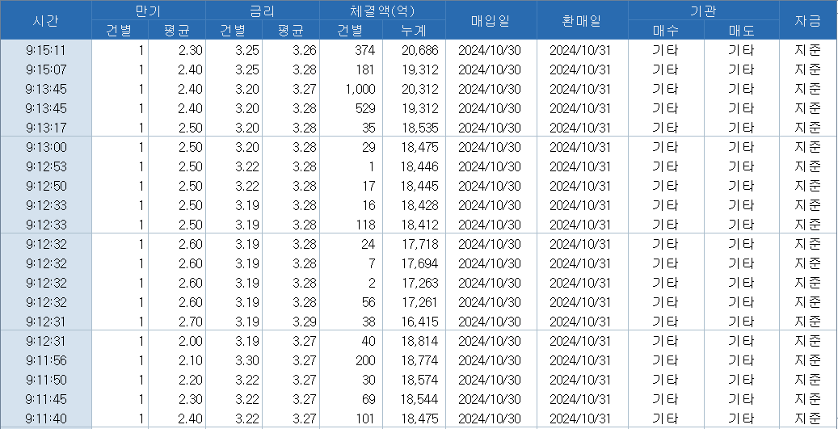Select the 9:13:17 time cell
The image size is (838, 429).
(45, 128)
